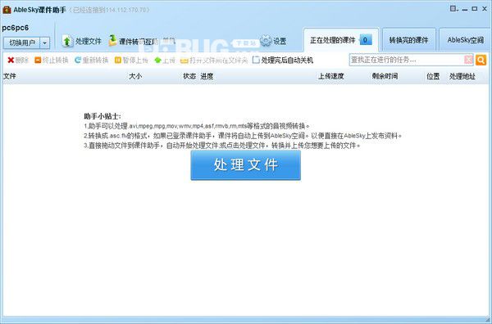Click the 处理地址 column header
The image size is (492, 324).
[x=462, y=76]
